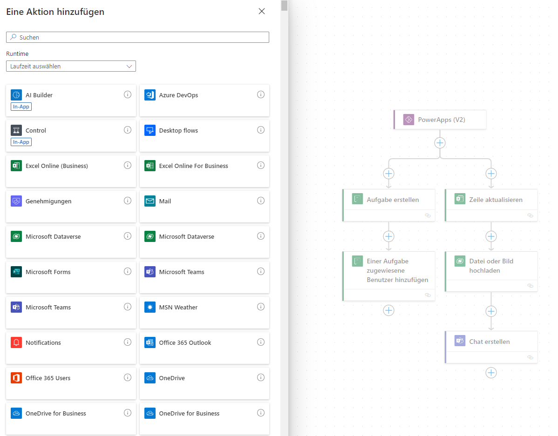The image size is (558, 436).
Task: Select the Notifications bell icon
Action: pos(16,342)
